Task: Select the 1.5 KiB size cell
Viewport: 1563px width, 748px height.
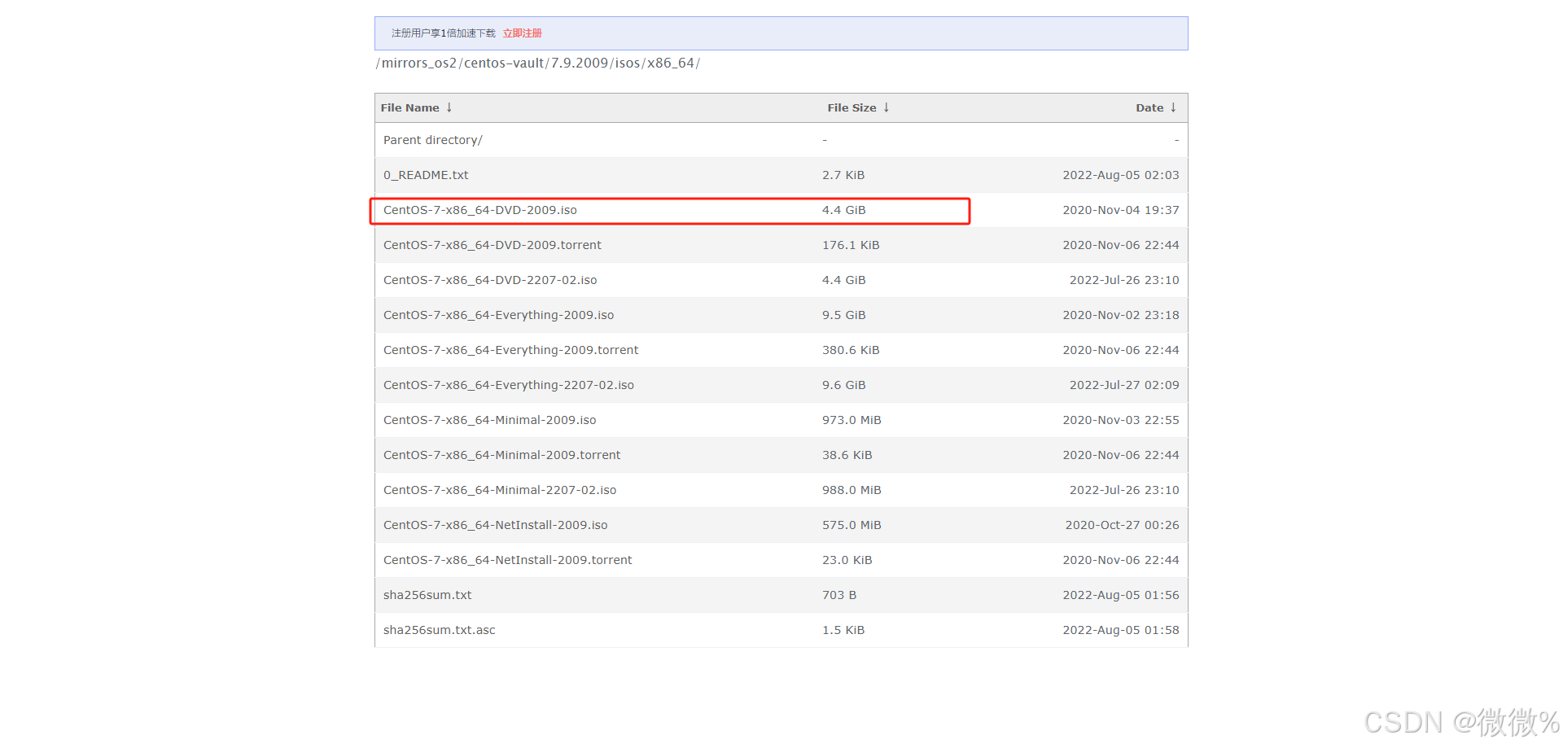Action: 843,630
